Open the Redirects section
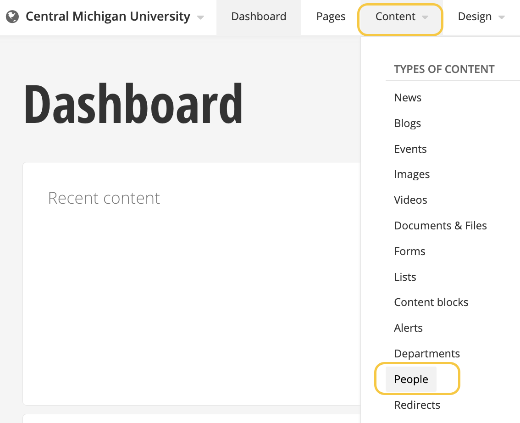This screenshot has height=423, width=520. [x=417, y=405]
